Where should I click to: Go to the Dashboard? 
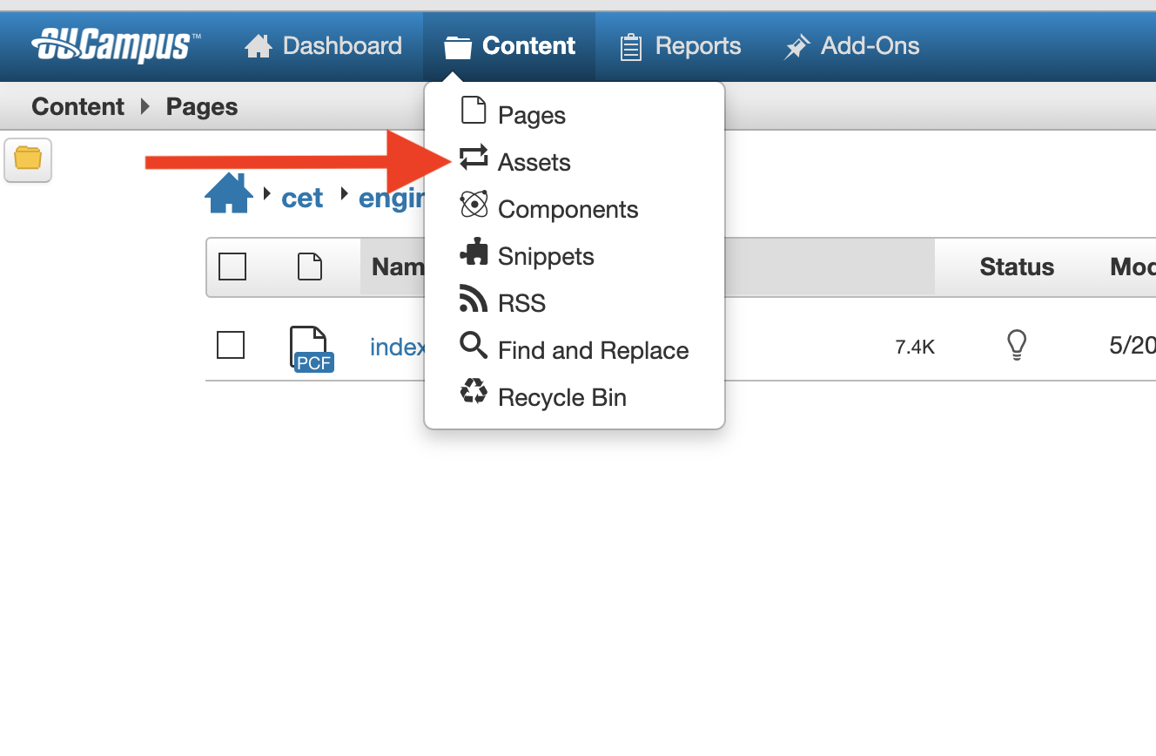tap(323, 46)
